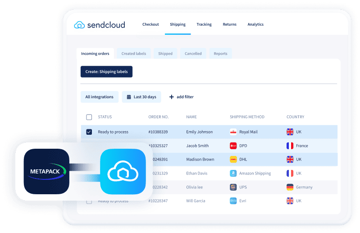Click the Evri carrier icon
The height and width of the screenshot is (233, 360).
tap(233, 201)
